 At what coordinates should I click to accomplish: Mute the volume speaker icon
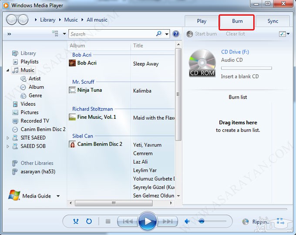(187, 222)
